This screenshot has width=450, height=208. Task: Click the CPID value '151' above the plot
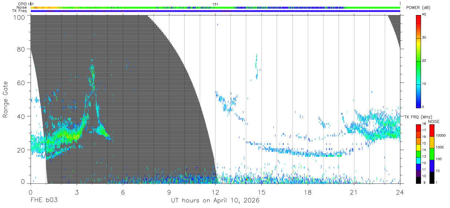click(x=215, y=4)
